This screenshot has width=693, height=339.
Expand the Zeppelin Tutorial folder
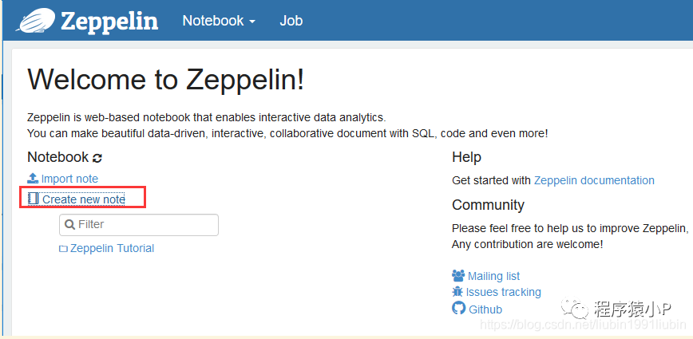[112, 248]
